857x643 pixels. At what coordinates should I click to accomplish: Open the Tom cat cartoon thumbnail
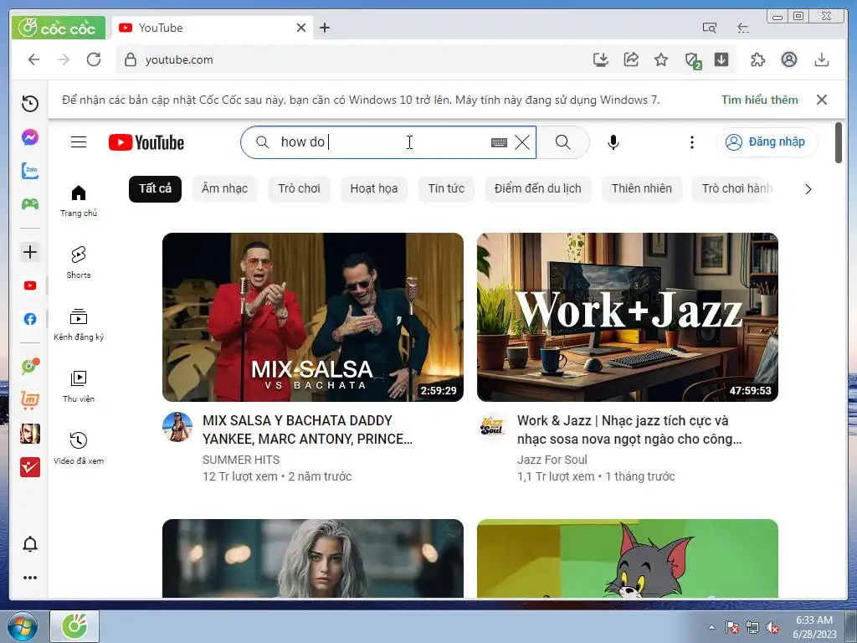tap(628, 558)
